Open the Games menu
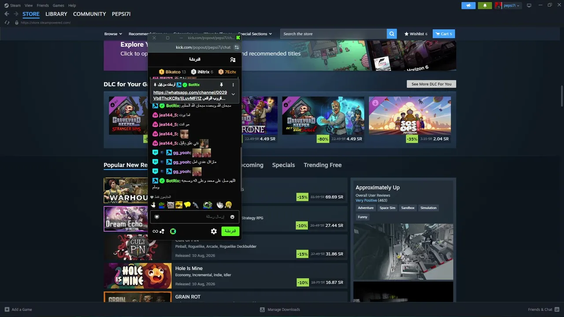Viewport: 564px width, 317px height. click(58, 5)
